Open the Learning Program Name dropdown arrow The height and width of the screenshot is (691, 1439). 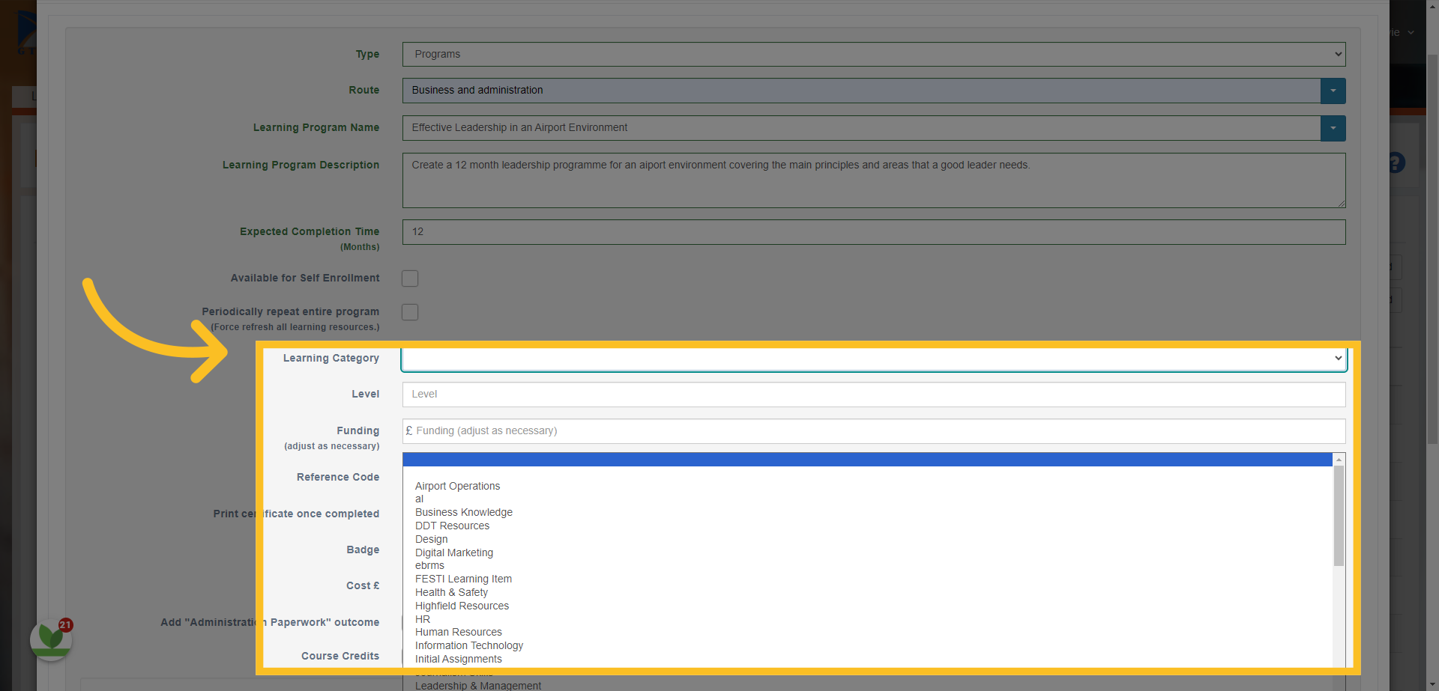1333,128
